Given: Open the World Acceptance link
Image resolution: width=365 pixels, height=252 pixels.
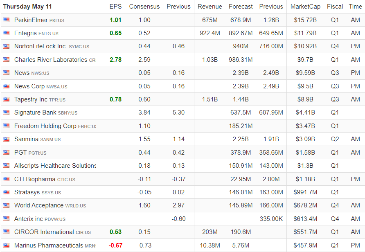Looking at the screenshot, I should pos(50,205).
